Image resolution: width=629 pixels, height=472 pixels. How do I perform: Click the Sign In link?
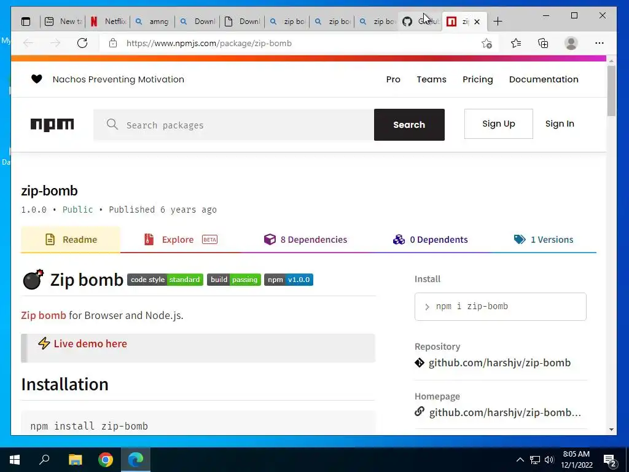point(560,124)
